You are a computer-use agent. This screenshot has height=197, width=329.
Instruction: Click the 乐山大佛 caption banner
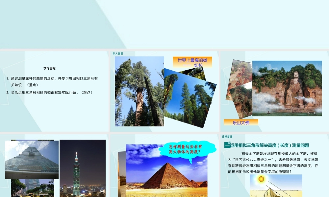point(241,121)
